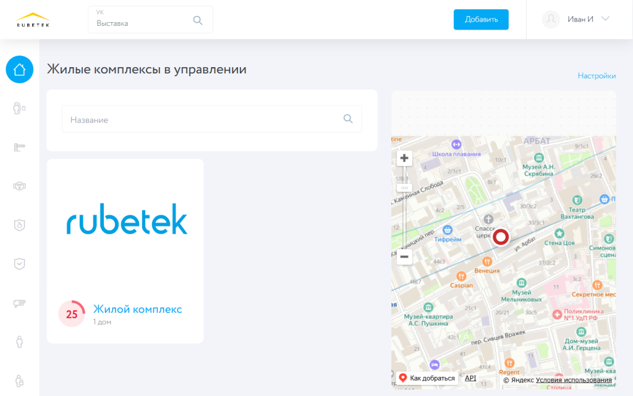Click the barrier access control sidebar icon
633x396 pixels.
coord(19,147)
